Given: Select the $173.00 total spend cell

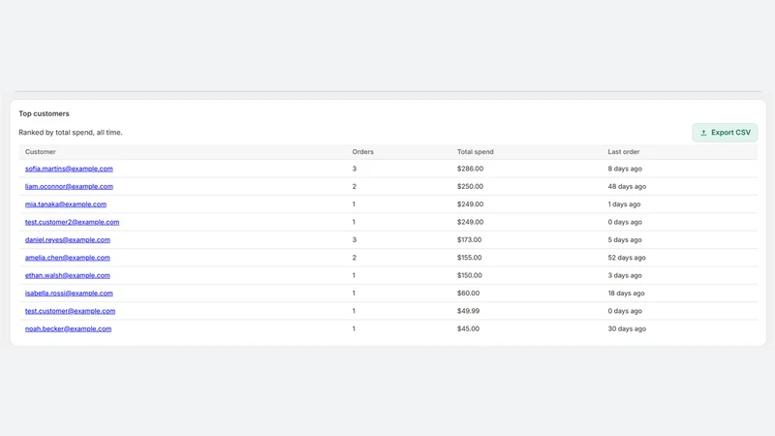Looking at the screenshot, I should coord(469,239).
